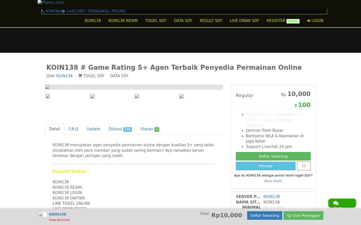This screenshot has height=225, width=361.
Task: Click the 'Rp10,000' total in bottom bar
Action: point(227,215)
